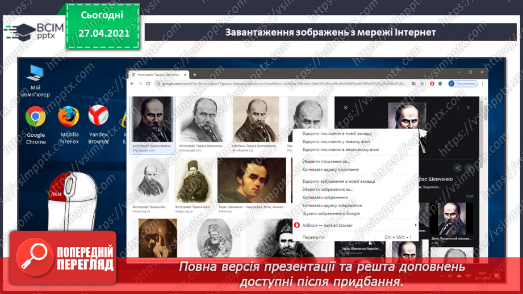The width and height of the screenshot is (523, 294).
Task: Click the Подробнее link in preview panel
Action: point(432,187)
